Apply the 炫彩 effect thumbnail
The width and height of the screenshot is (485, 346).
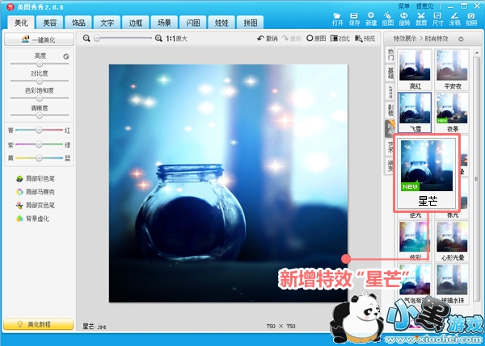pos(414,241)
